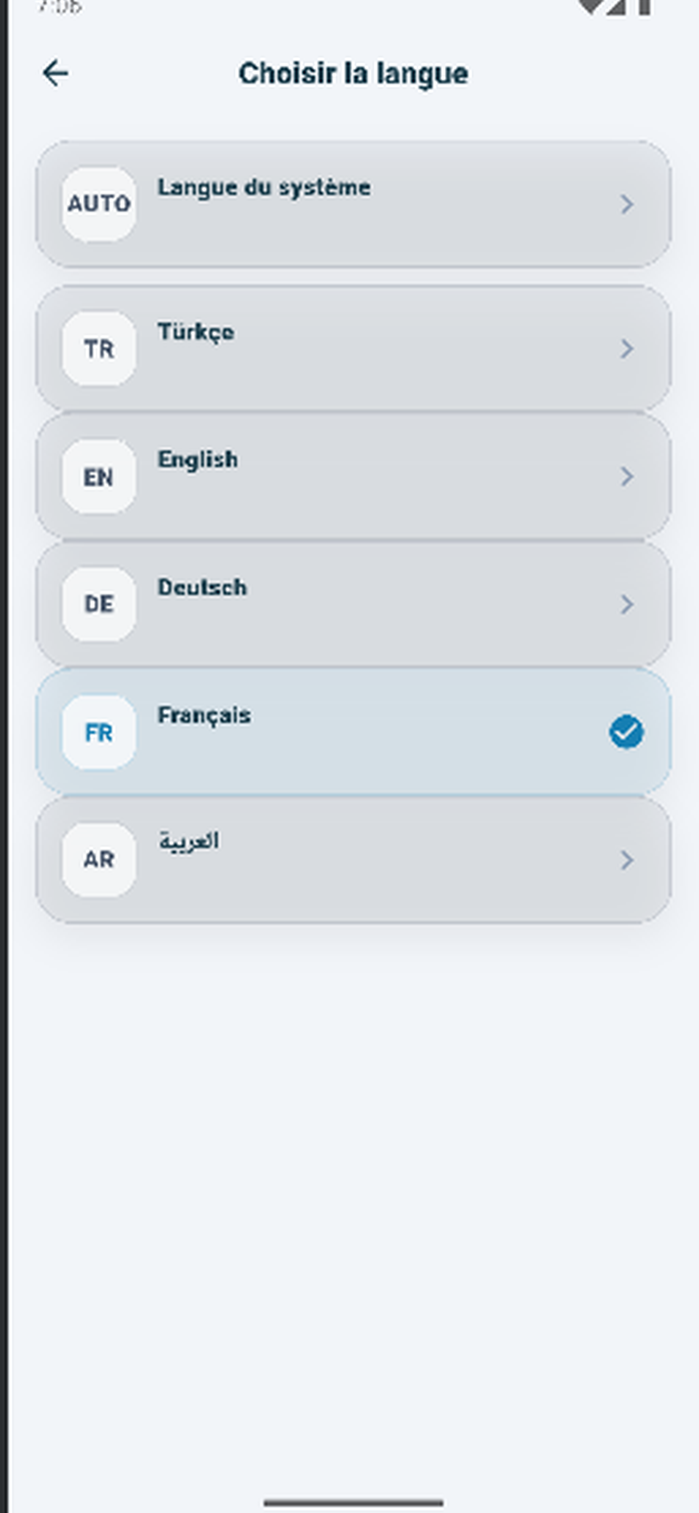
Task: Select the Français language row
Action: pyautogui.click(x=353, y=732)
